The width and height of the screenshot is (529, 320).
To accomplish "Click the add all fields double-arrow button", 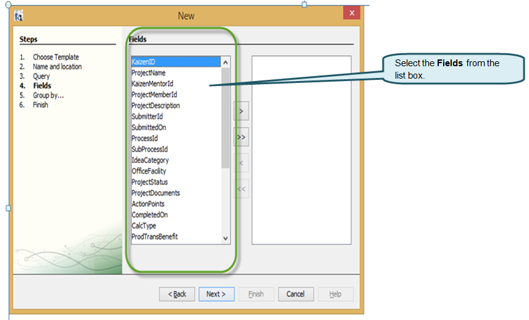I will 241,137.
